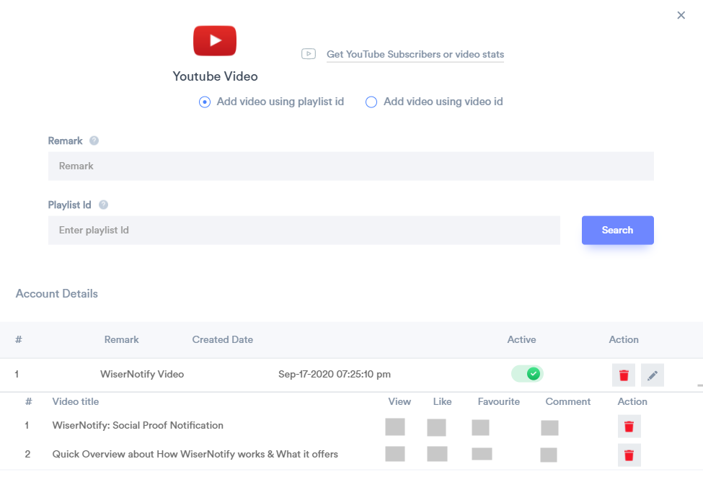Toggle Active switch for WiserNotify Video
The width and height of the screenshot is (703, 482).
pos(527,374)
